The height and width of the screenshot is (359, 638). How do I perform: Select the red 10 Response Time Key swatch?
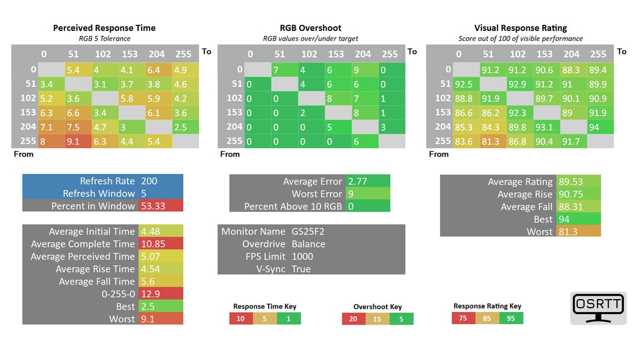tap(241, 319)
